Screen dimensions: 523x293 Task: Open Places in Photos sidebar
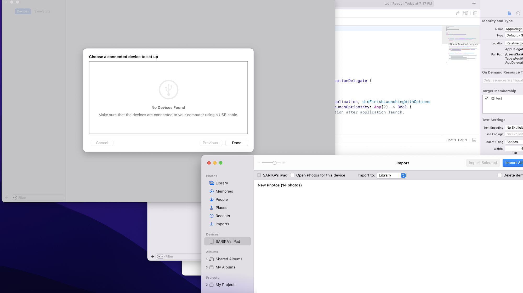[221, 208]
